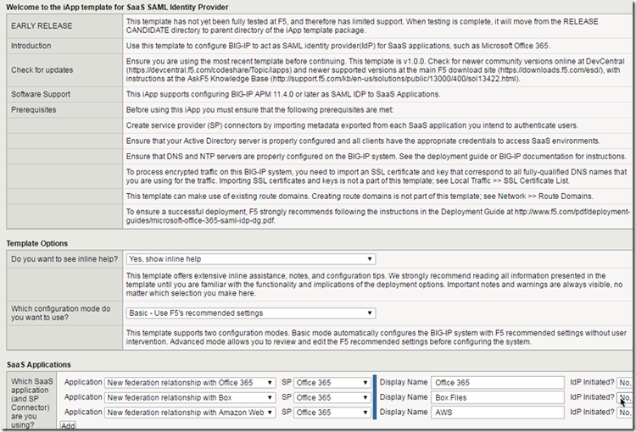636x432 pixels.
Task: Open IdP Initiated dropdown in AWS row
Action: coord(624,413)
